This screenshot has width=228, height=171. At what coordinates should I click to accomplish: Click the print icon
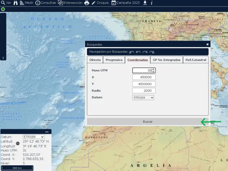[x=87, y=3]
